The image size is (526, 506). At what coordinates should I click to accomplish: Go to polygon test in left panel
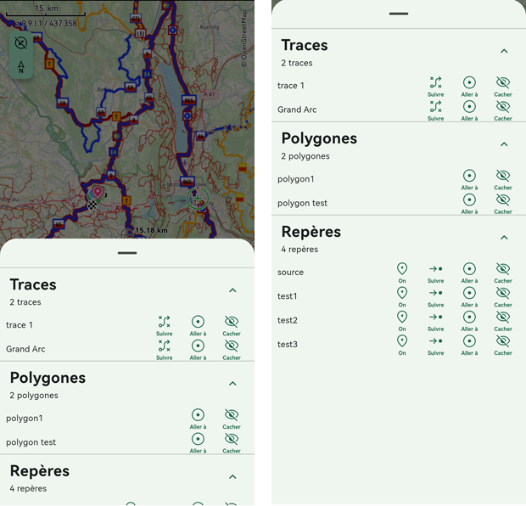tap(198, 443)
